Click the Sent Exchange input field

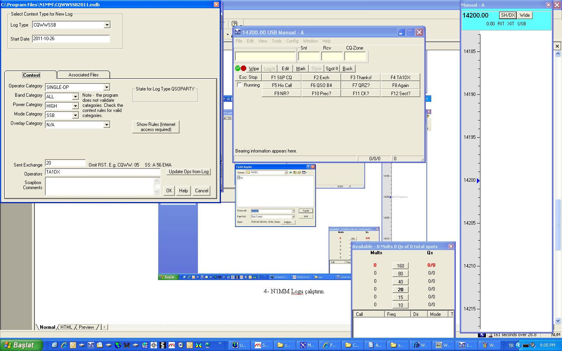click(65, 163)
